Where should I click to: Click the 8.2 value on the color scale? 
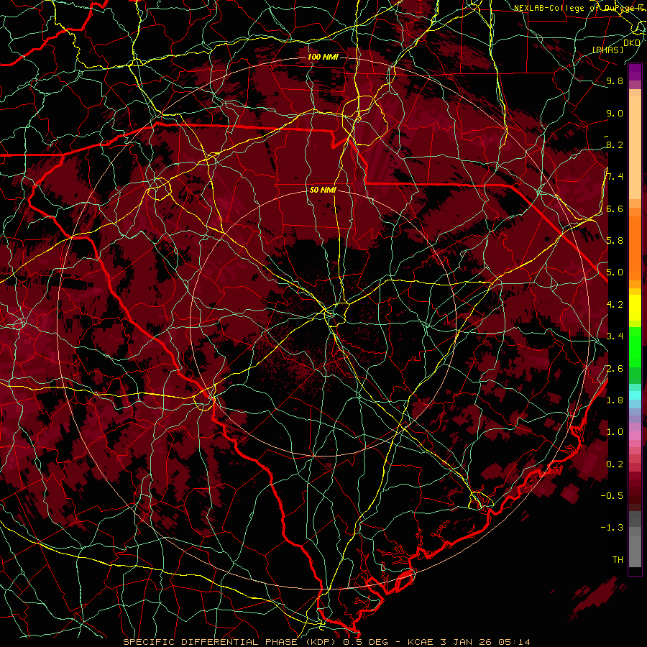[x=615, y=144]
